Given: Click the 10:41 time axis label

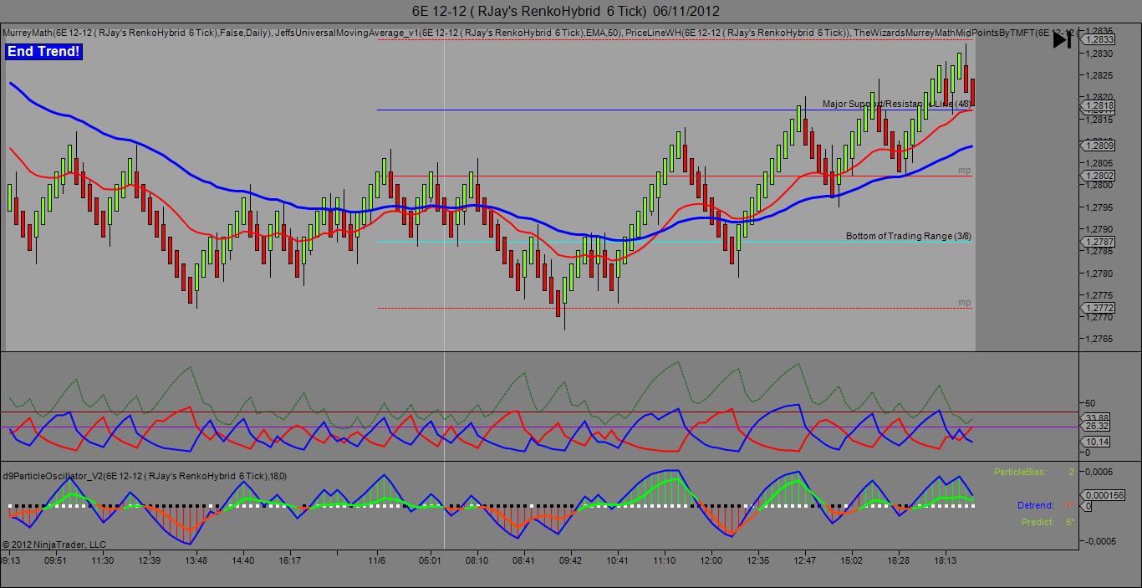Looking at the screenshot, I should pyautogui.click(x=617, y=561).
